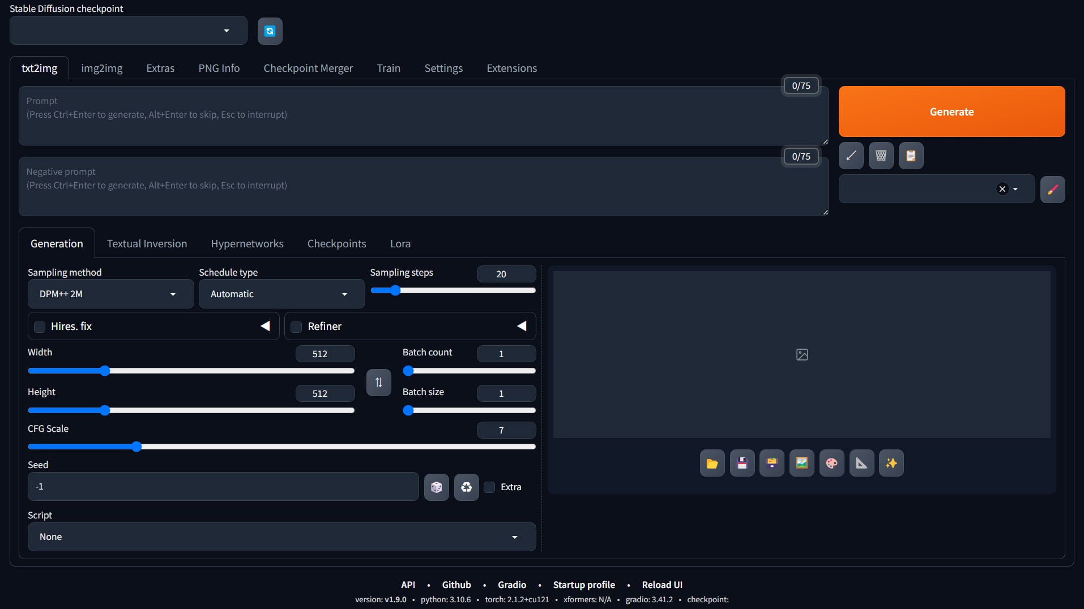Image resolution: width=1084 pixels, height=609 pixels.
Task: Adjust the Width slider
Action: 191,371
